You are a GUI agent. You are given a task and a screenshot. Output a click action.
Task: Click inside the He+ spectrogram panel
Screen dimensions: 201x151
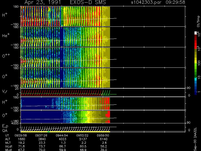[x=65, y=37]
